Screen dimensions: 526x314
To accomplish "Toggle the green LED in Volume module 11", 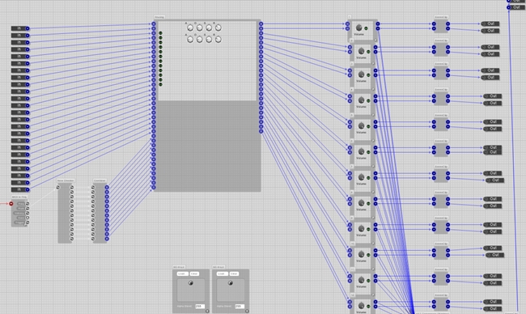I will coord(368,281).
